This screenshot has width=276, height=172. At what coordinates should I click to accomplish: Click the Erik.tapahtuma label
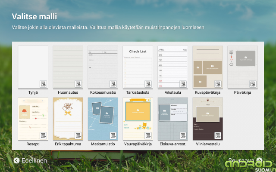(68, 144)
